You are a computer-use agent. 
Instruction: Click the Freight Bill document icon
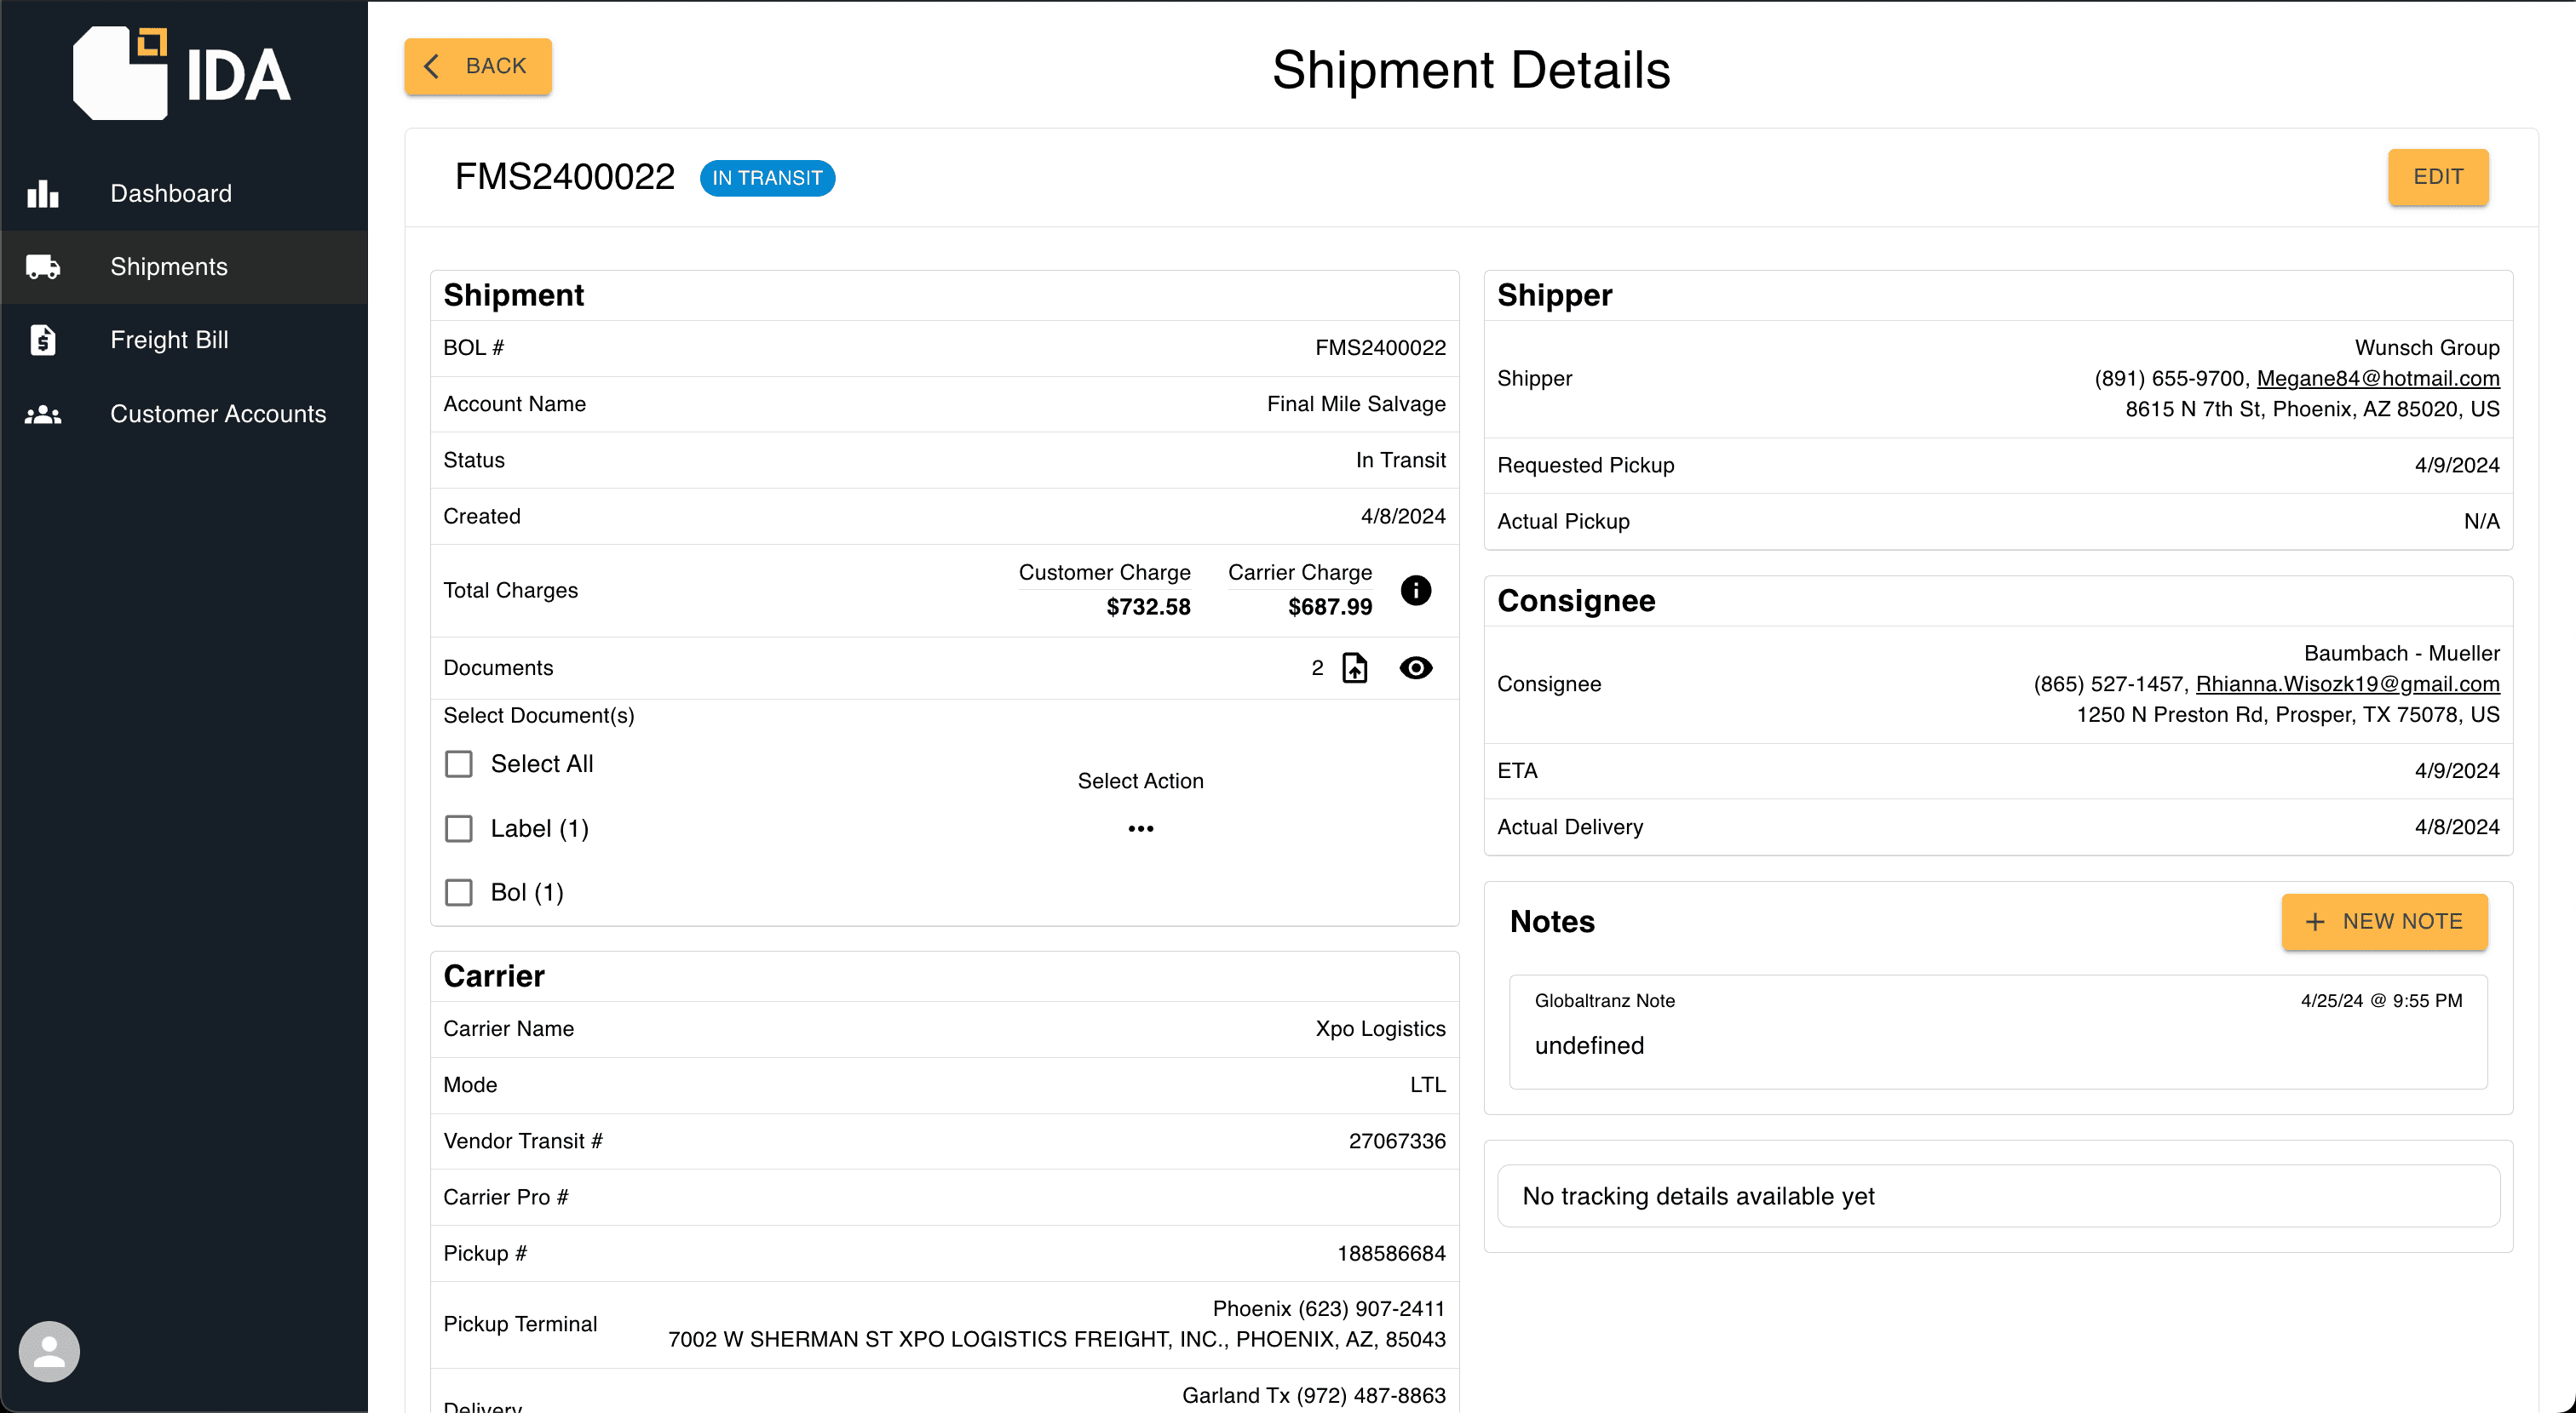click(x=43, y=340)
